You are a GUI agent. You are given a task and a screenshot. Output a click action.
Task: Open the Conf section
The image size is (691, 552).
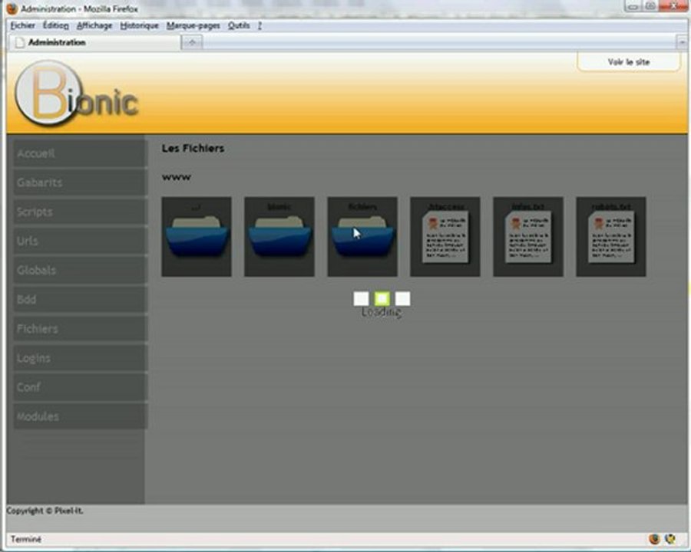[80, 387]
